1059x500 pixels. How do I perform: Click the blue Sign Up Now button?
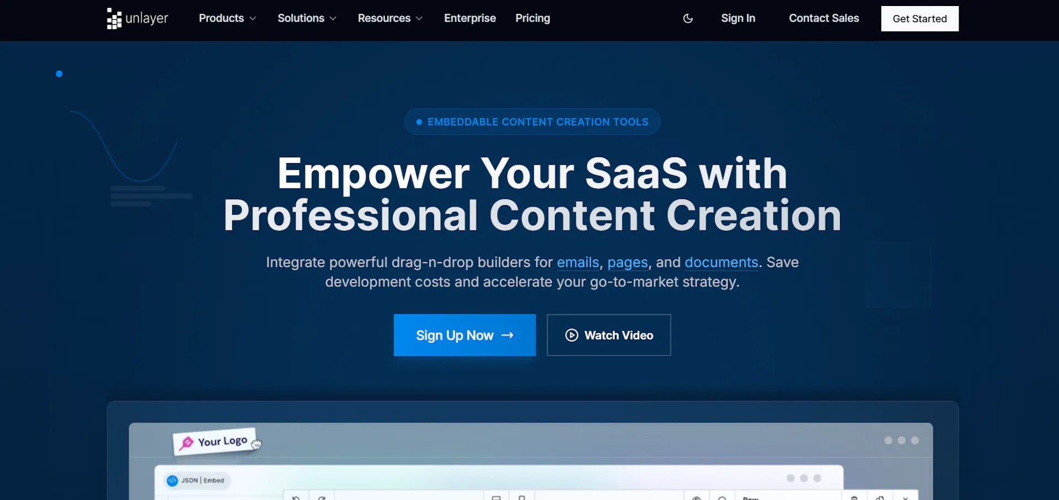[464, 335]
